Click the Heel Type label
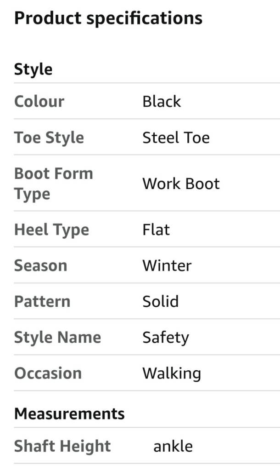Image resolution: width=280 pixels, height=471 pixels. click(x=52, y=230)
